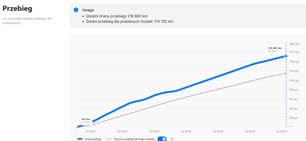Click the blue info icon beside Uwaga
The image size is (306, 141).
[76, 10]
